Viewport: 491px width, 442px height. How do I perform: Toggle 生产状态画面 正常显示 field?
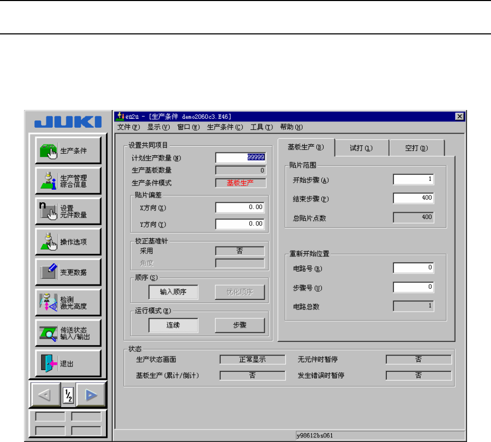click(x=253, y=360)
